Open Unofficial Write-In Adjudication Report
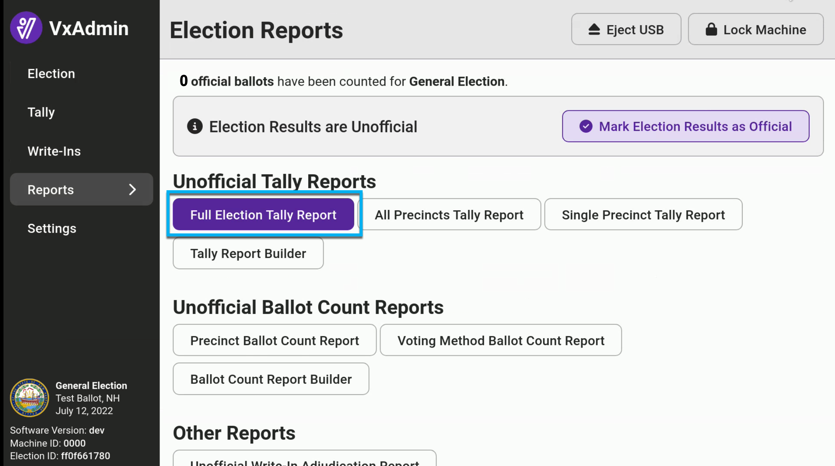This screenshot has height=466, width=835. point(305,459)
